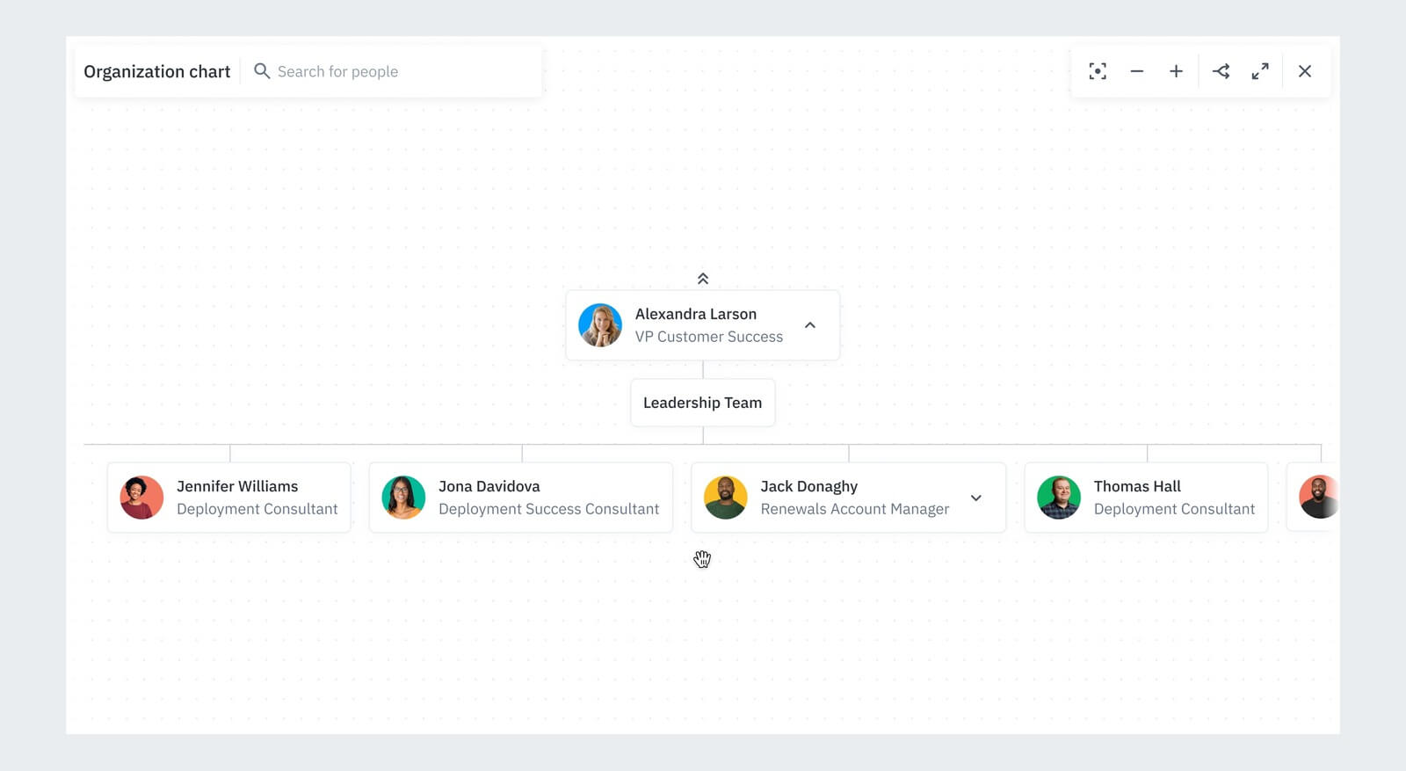Screen dimensions: 1406x771
Task: Click Alexandra Larson's profile photo
Action: coord(600,324)
